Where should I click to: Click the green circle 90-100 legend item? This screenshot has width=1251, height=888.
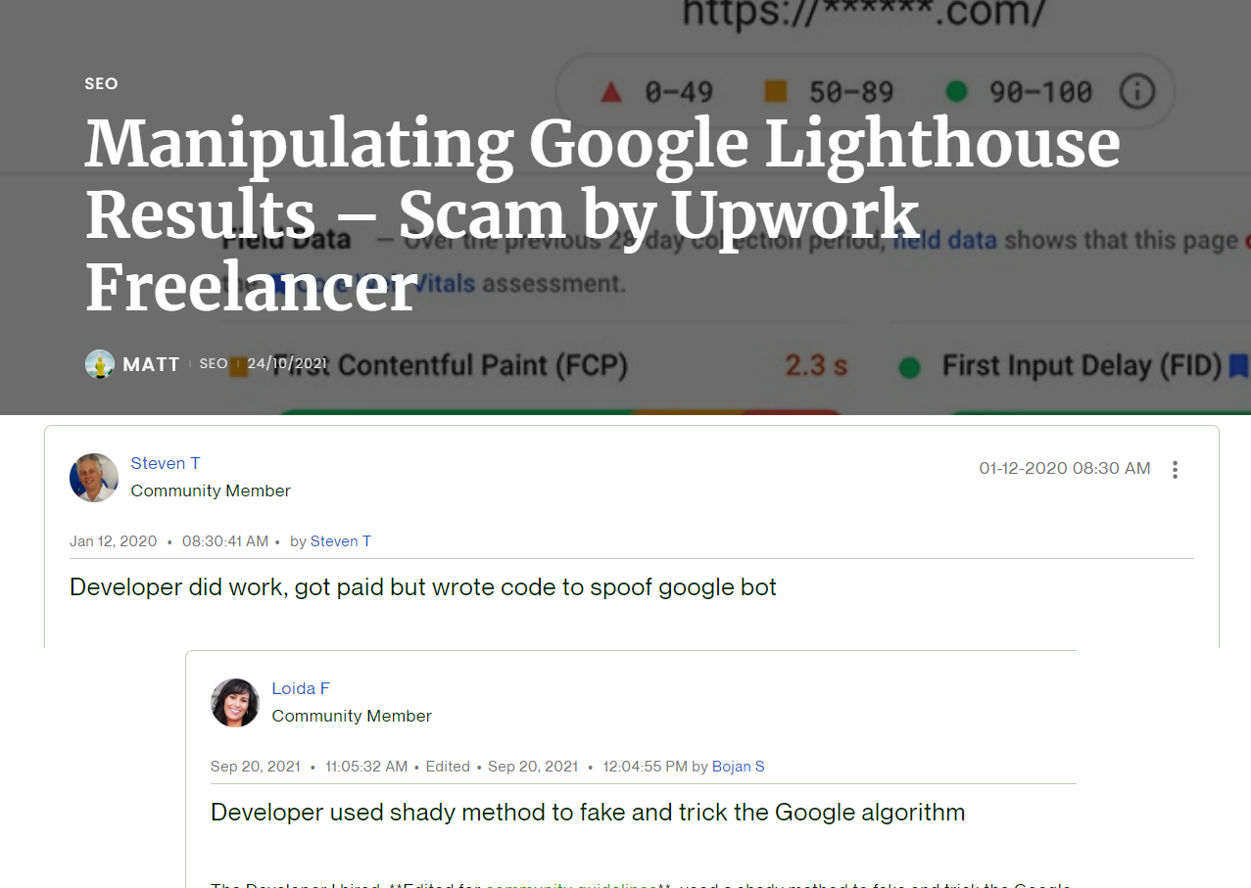point(1019,92)
